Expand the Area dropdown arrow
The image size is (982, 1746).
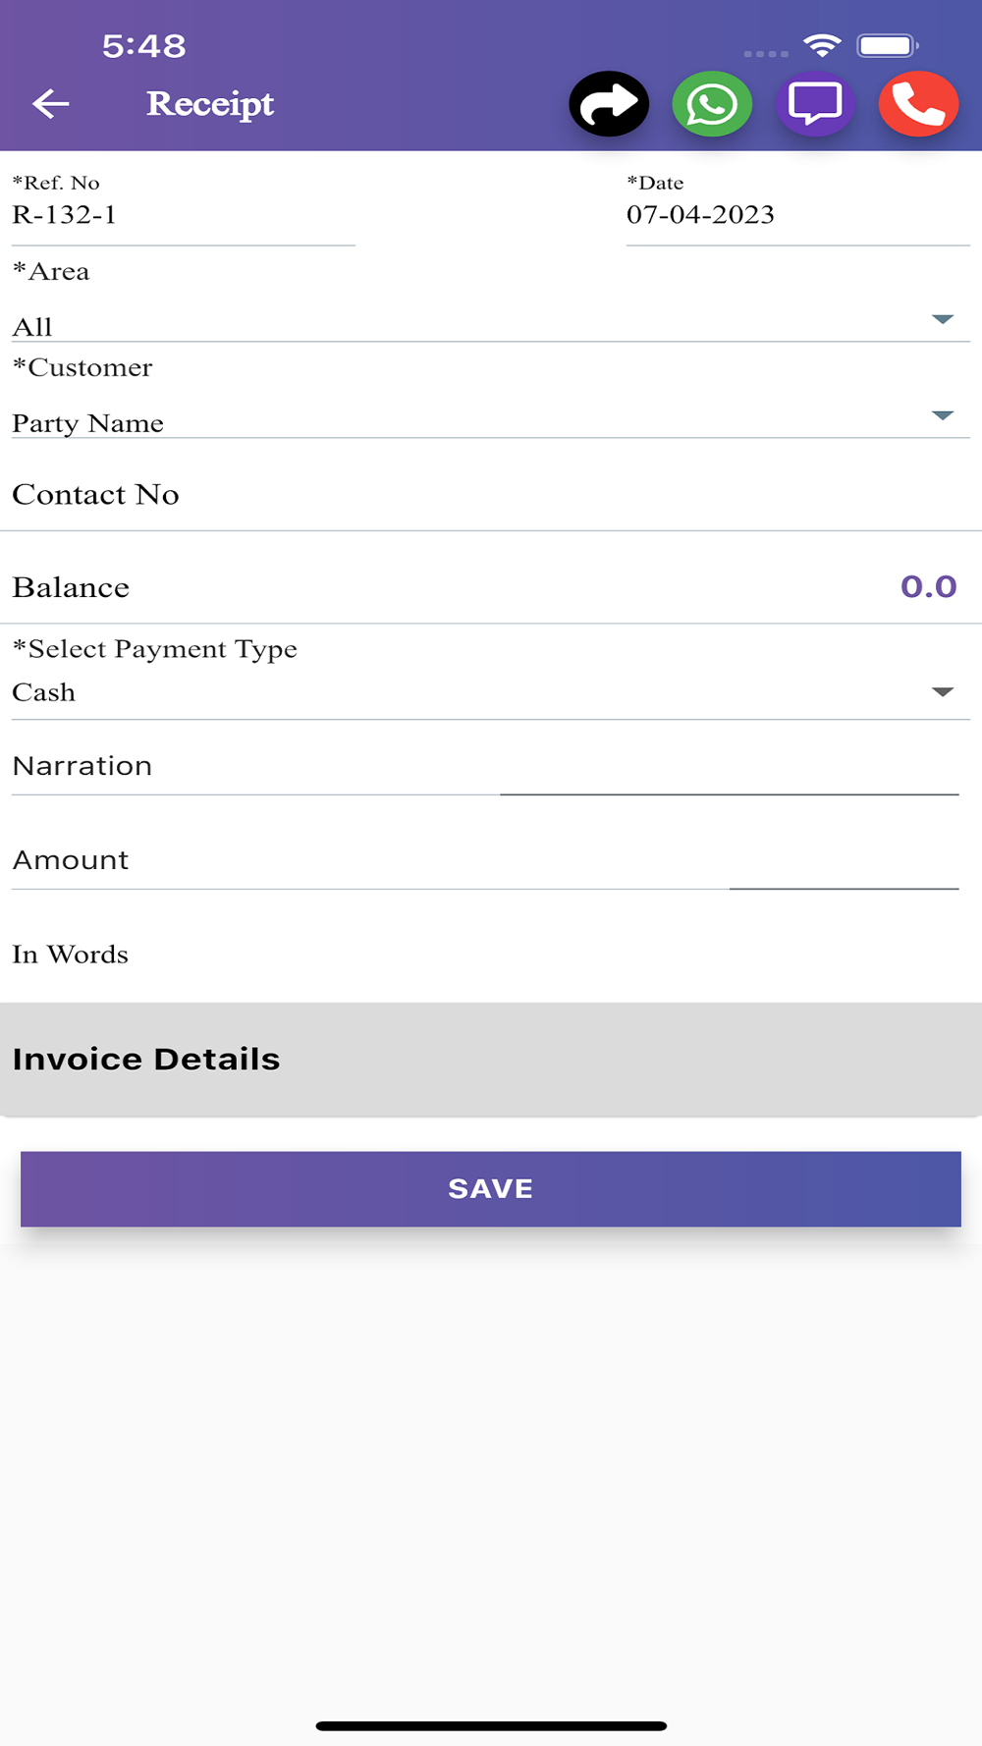(x=943, y=319)
